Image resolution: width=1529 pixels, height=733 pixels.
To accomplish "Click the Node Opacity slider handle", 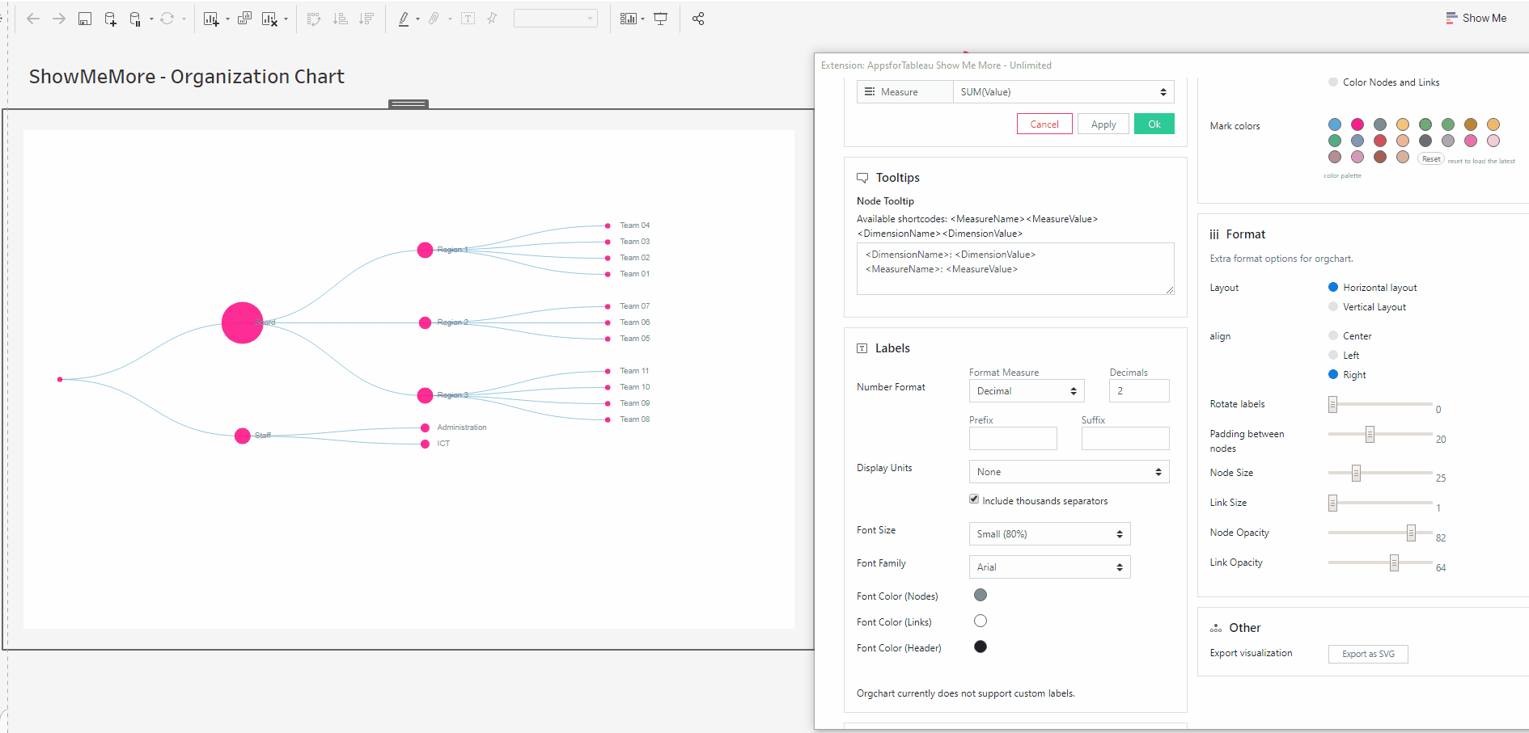I will [1411, 533].
